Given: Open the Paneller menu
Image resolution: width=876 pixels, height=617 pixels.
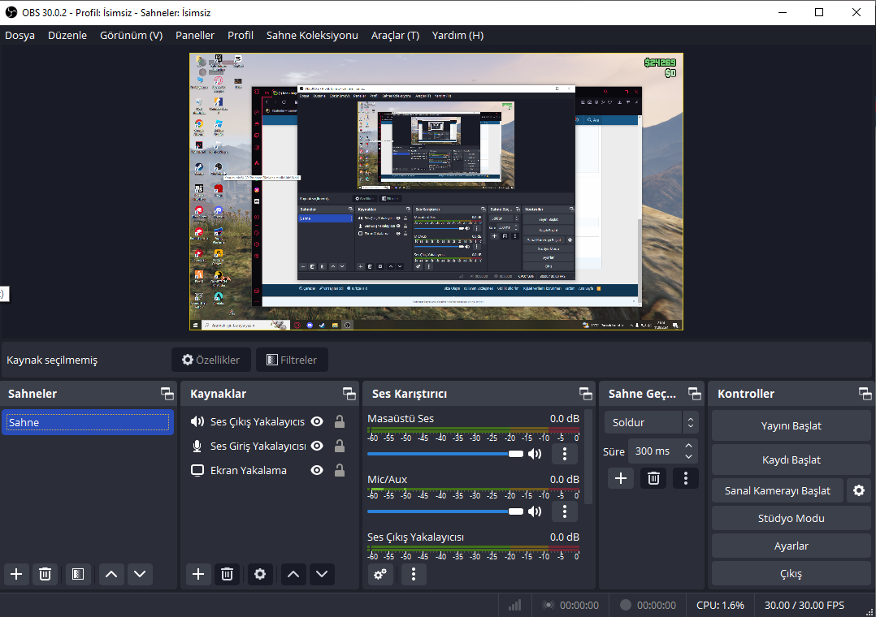Looking at the screenshot, I should coord(195,35).
